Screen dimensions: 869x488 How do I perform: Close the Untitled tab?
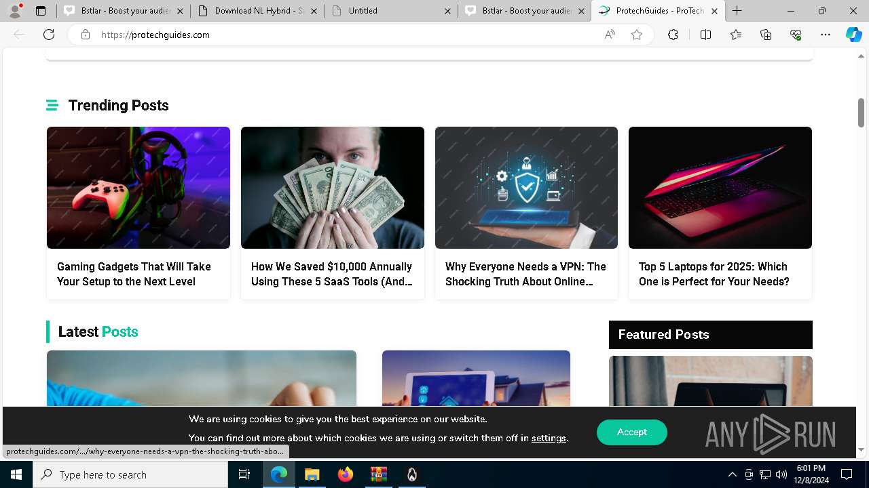[x=447, y=11]
